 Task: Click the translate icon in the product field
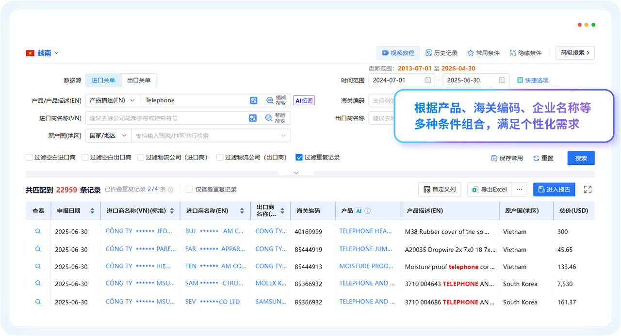[253, 100]
